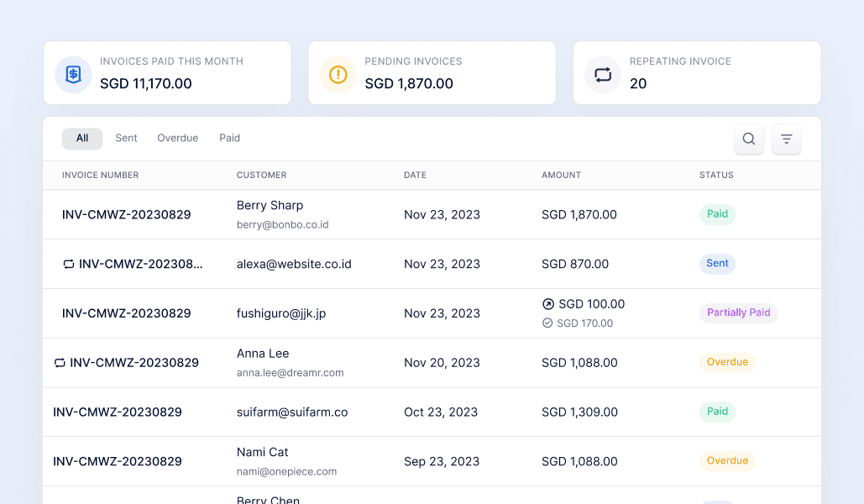This screenshot has height=504, width=864.
Task: Open invoice number on fushiguro@jjk.jp row
Action: point(126,313)
